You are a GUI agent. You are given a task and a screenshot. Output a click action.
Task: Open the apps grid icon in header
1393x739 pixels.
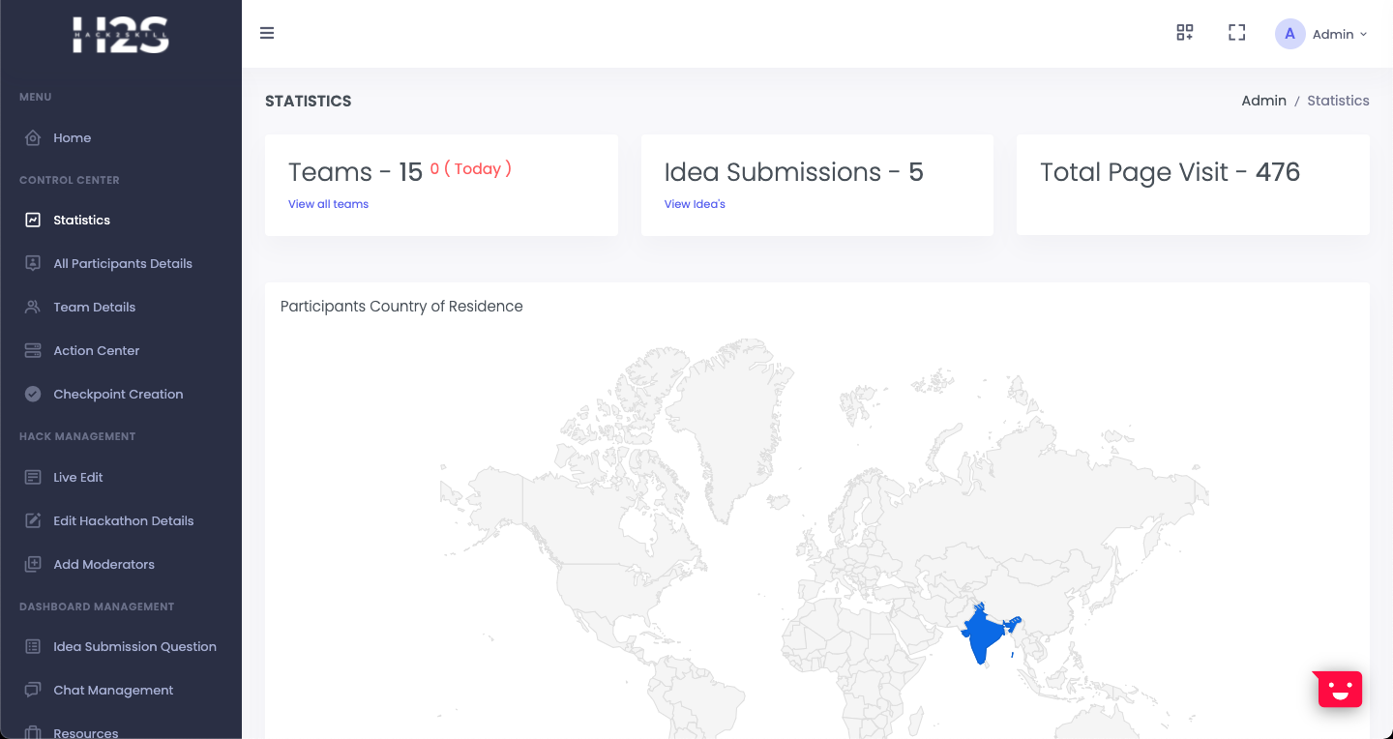(x=1184, y=33)
